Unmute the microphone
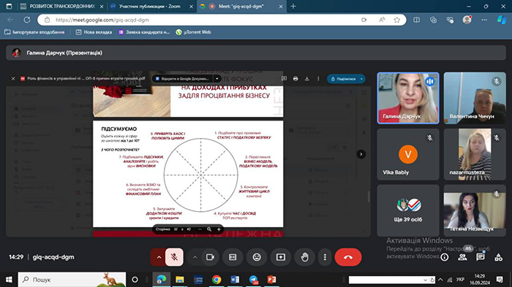 [174, 257]
